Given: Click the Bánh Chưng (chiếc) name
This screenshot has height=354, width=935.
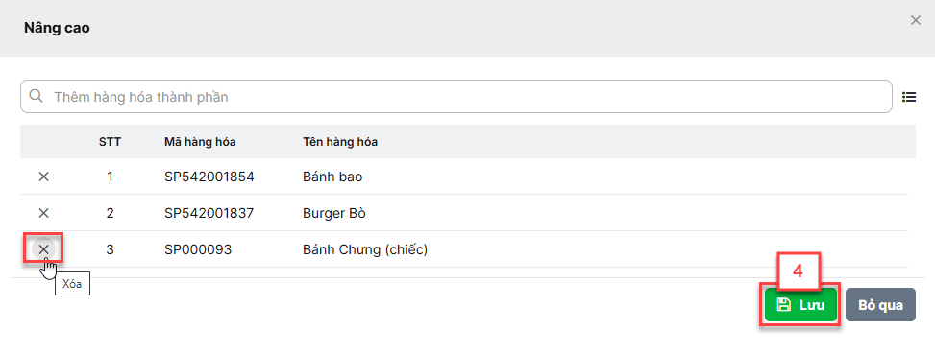Looking at the screenshot, I should [365, 249].
